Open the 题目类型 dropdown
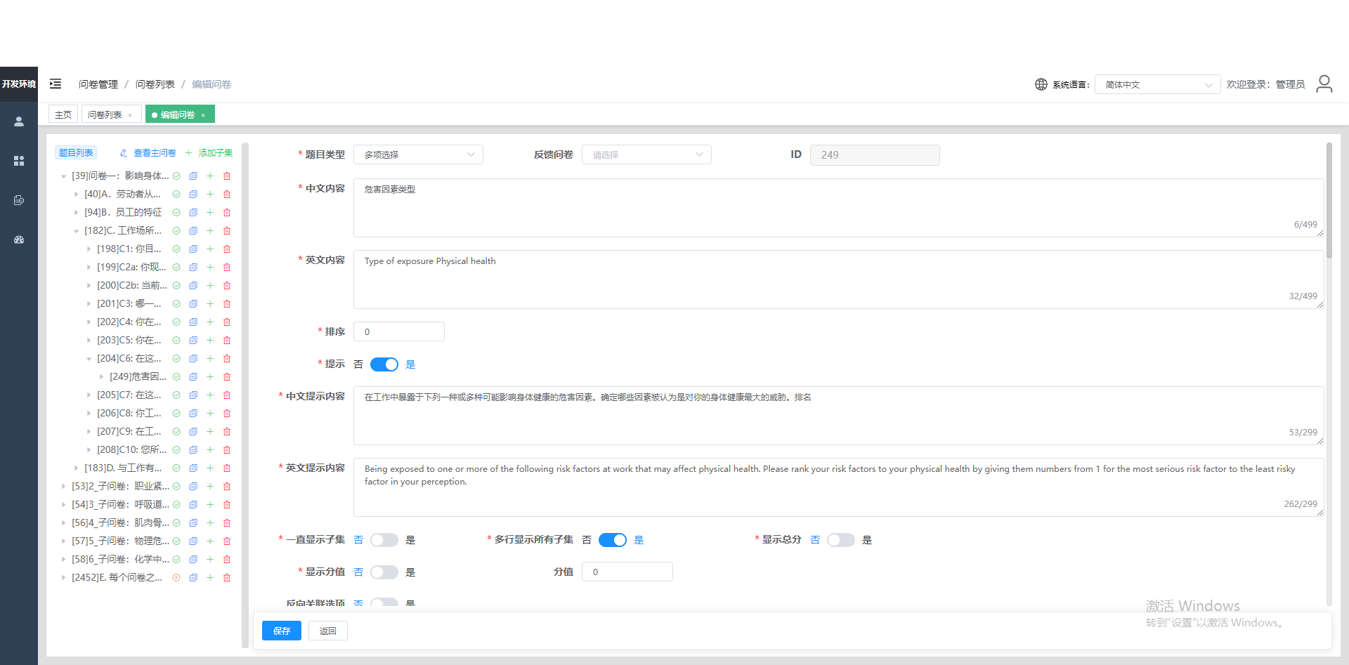1349x665 pixels. click(x=418, y=154)
